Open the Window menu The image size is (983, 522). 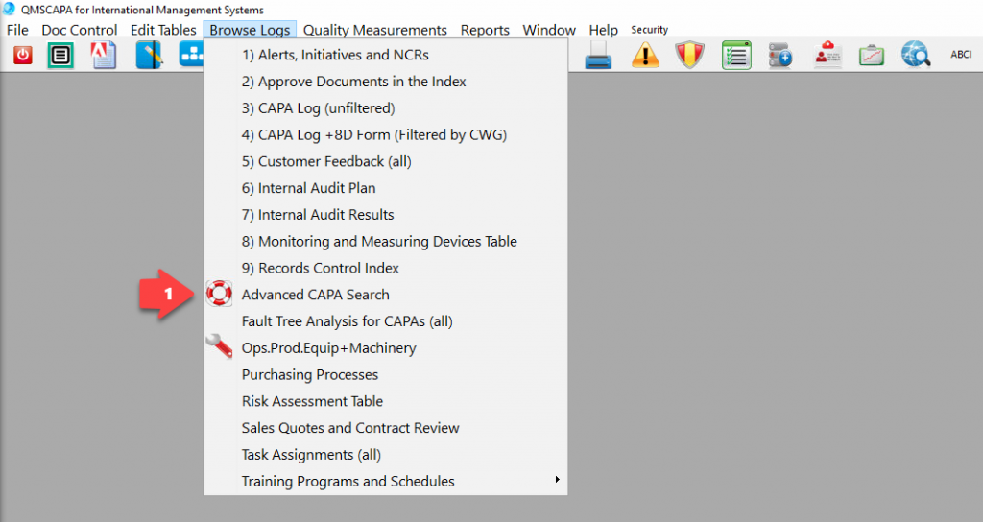(x=549, y=30)
